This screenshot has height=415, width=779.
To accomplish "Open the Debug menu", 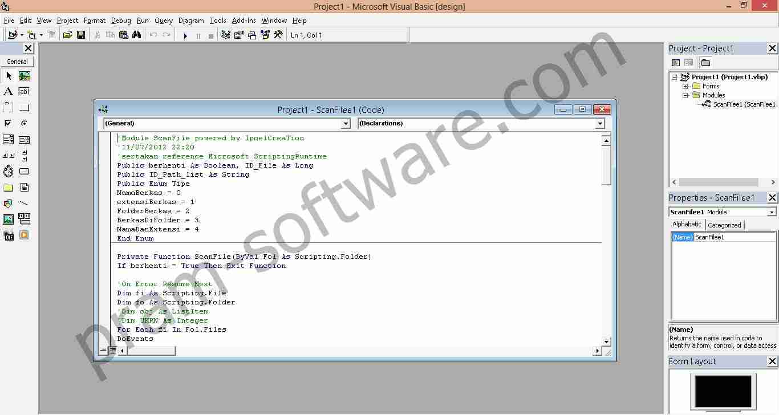I will coord(121,21).
